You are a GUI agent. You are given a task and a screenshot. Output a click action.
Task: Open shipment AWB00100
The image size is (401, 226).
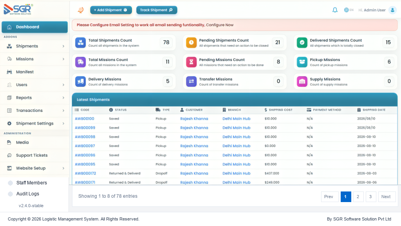(85, 118)
